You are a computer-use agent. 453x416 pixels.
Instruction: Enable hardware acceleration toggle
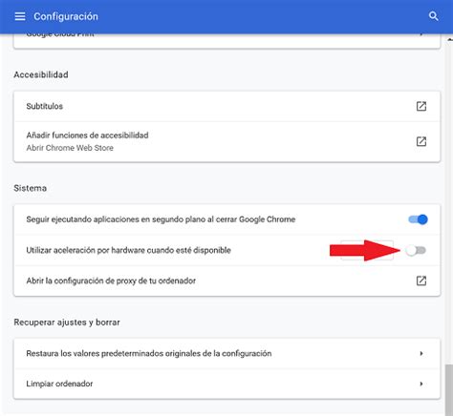416,251
